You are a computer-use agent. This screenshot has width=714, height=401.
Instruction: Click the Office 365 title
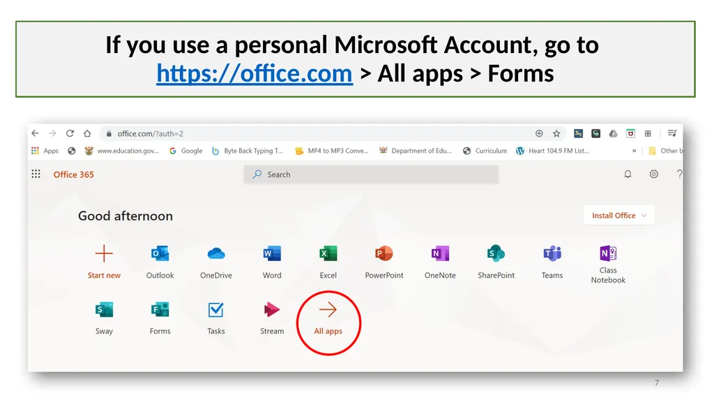pos(73,174)
